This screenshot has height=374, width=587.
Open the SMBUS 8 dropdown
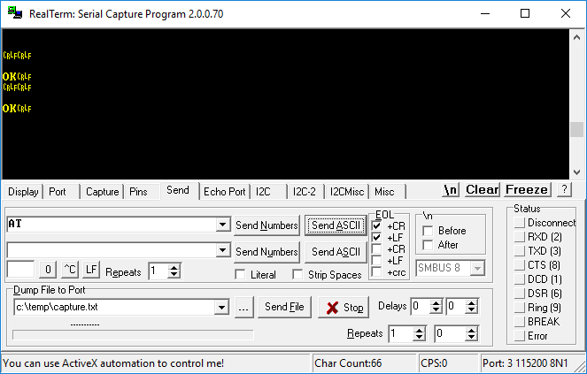pos(477,268)
